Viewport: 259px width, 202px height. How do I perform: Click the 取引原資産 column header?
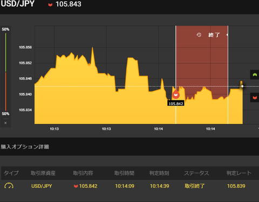pos(43,173)
